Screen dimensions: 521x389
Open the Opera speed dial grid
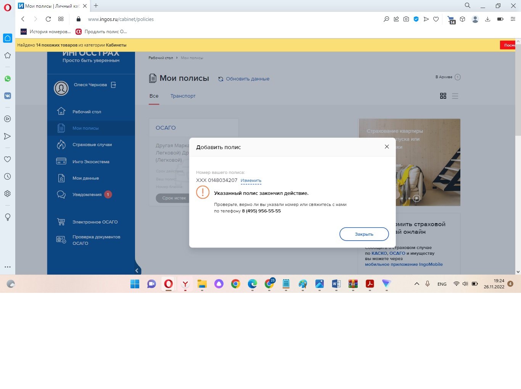coord(61,19)
